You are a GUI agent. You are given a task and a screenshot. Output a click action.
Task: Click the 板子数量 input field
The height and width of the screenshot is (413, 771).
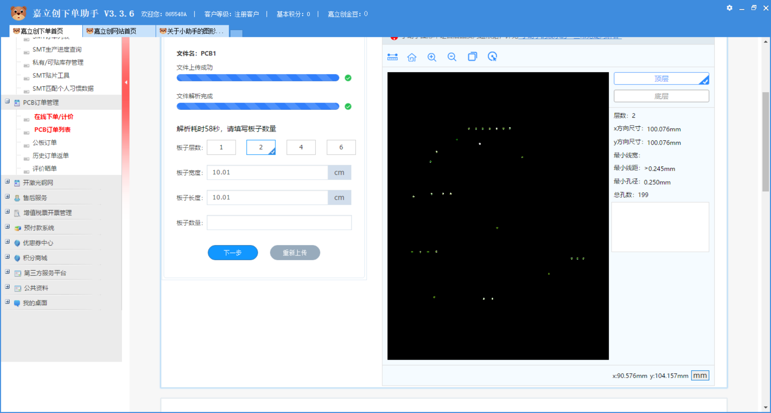279,223
